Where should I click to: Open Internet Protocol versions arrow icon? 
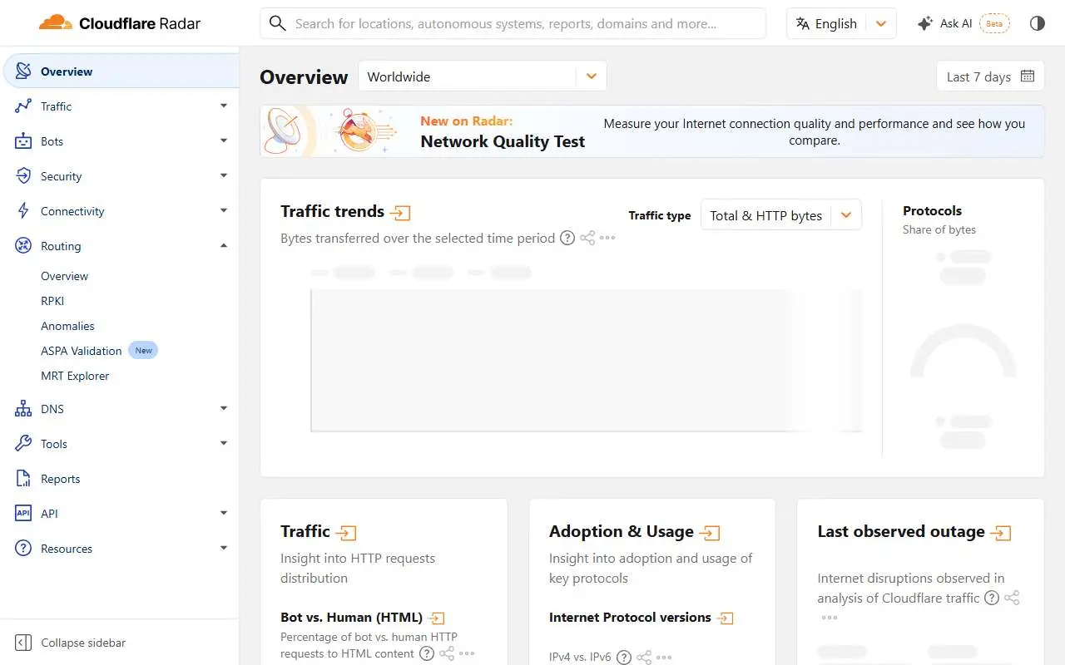(726, 618)
